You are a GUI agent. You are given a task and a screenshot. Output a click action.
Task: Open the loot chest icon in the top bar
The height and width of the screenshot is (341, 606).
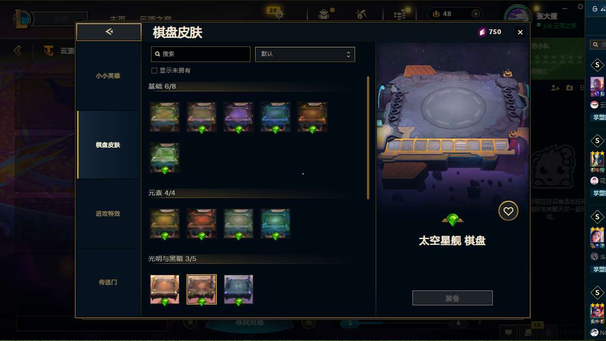click(x=324, y=14)
